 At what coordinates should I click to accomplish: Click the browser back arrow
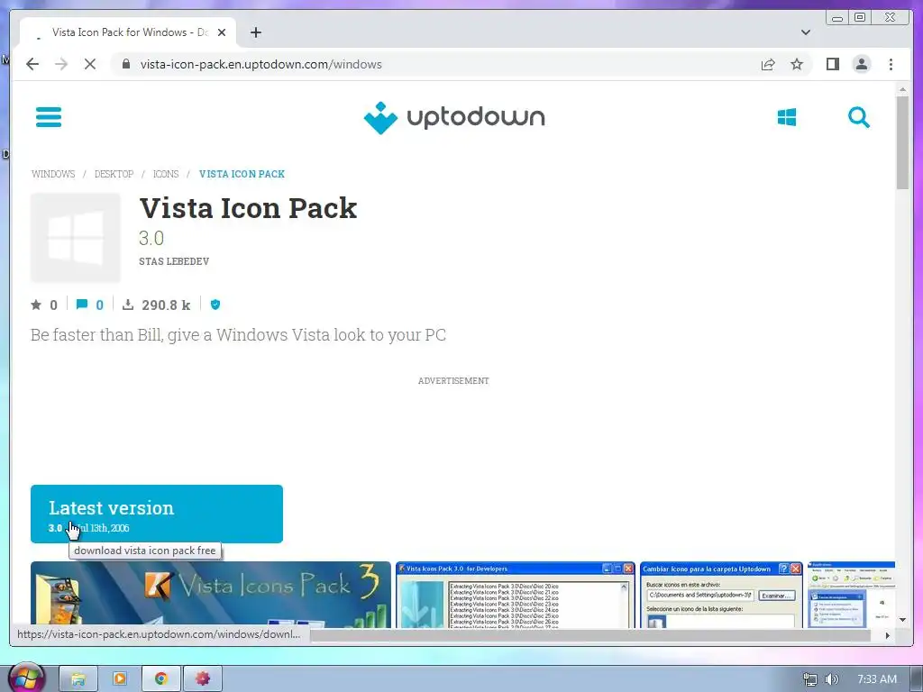pos(32,64)
